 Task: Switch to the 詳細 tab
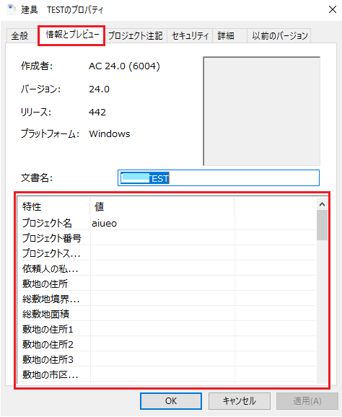226,35
